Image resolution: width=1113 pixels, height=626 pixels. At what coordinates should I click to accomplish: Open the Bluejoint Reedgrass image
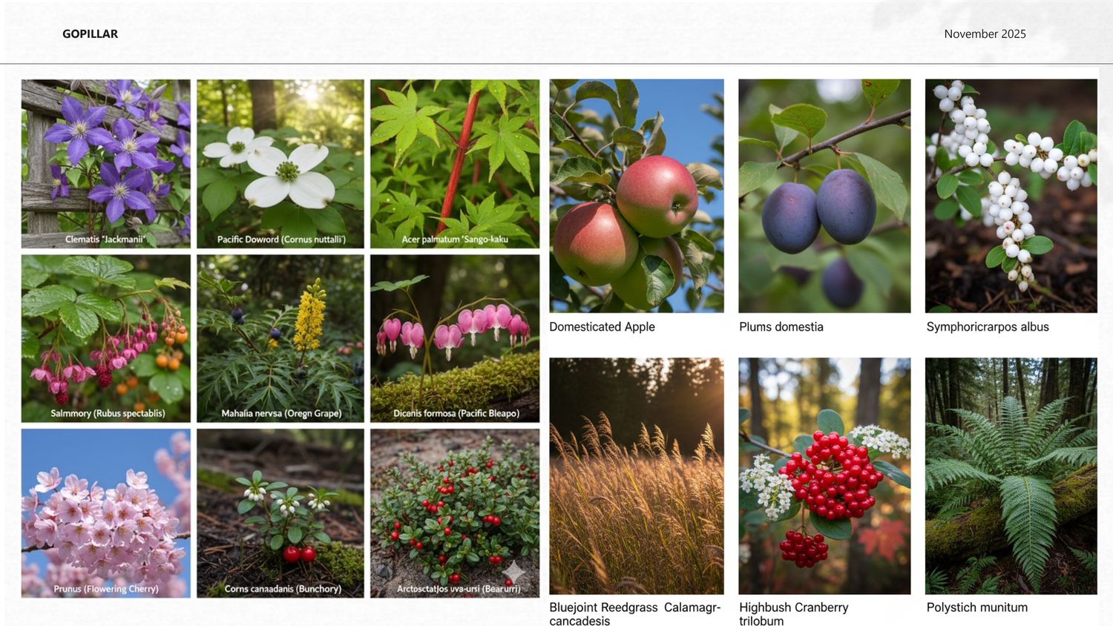637,476
